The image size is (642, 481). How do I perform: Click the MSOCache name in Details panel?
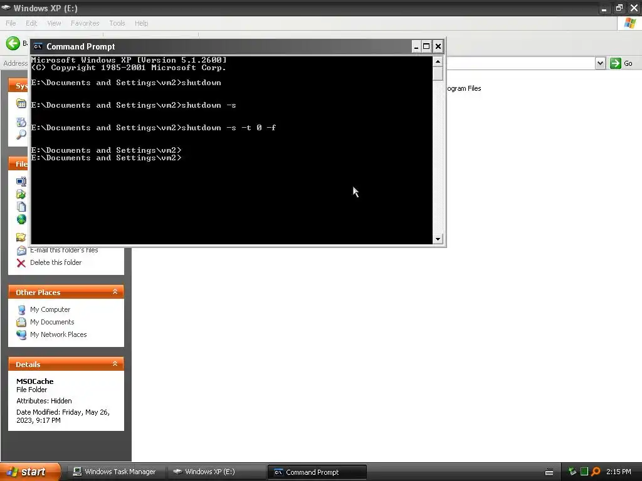[35, 381]
